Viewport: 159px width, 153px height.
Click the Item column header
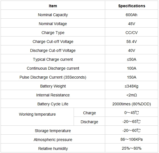point(53,6)
